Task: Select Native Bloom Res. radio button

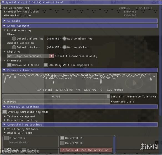Action: coord(64,39)
